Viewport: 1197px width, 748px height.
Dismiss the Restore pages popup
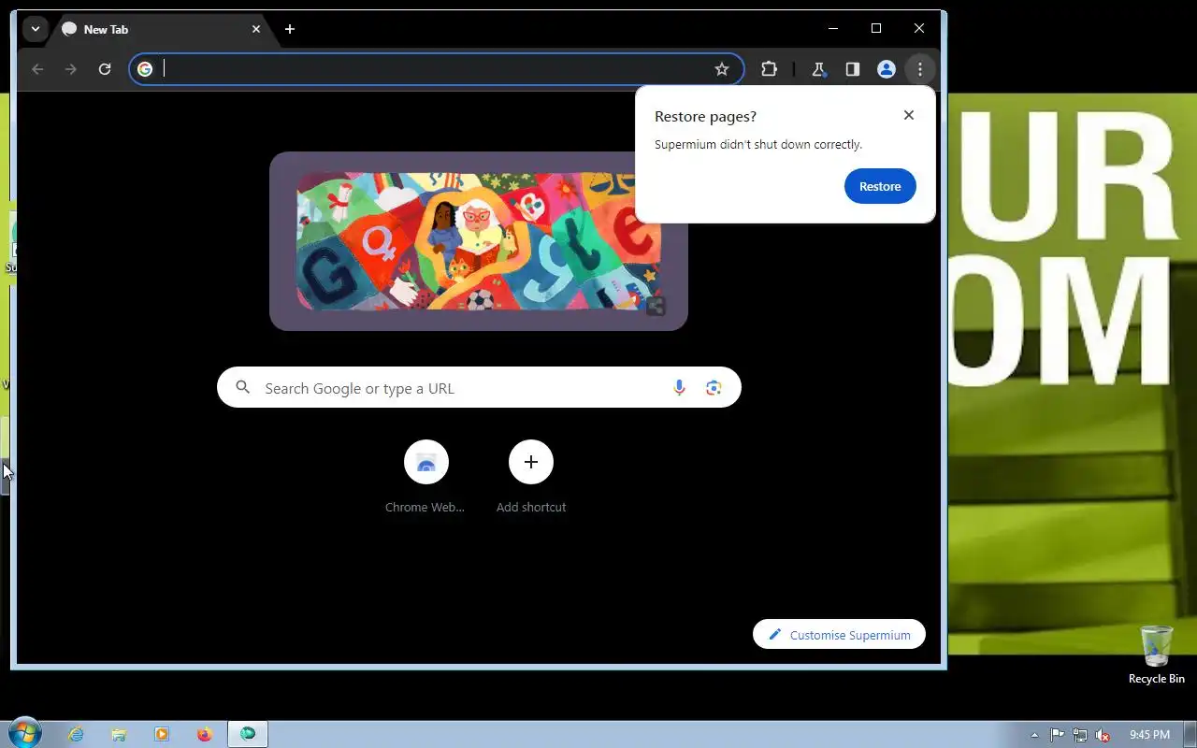[909, 115]
